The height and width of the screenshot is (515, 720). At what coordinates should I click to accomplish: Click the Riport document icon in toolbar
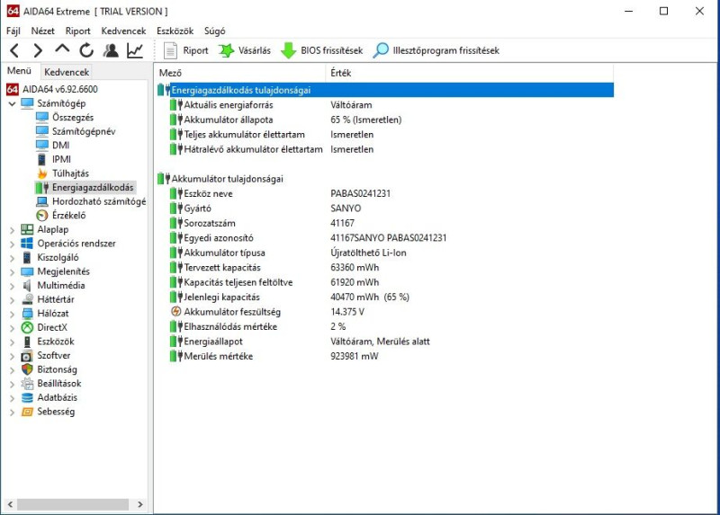click(x=170, y=50)
